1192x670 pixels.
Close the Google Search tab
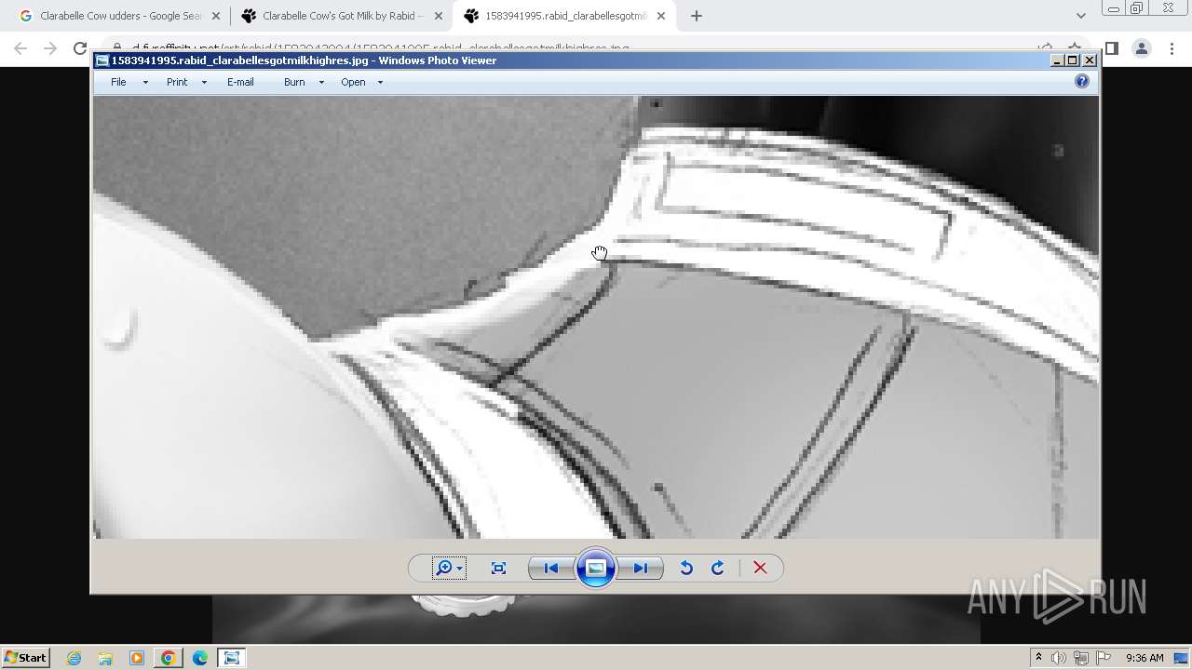215,16
